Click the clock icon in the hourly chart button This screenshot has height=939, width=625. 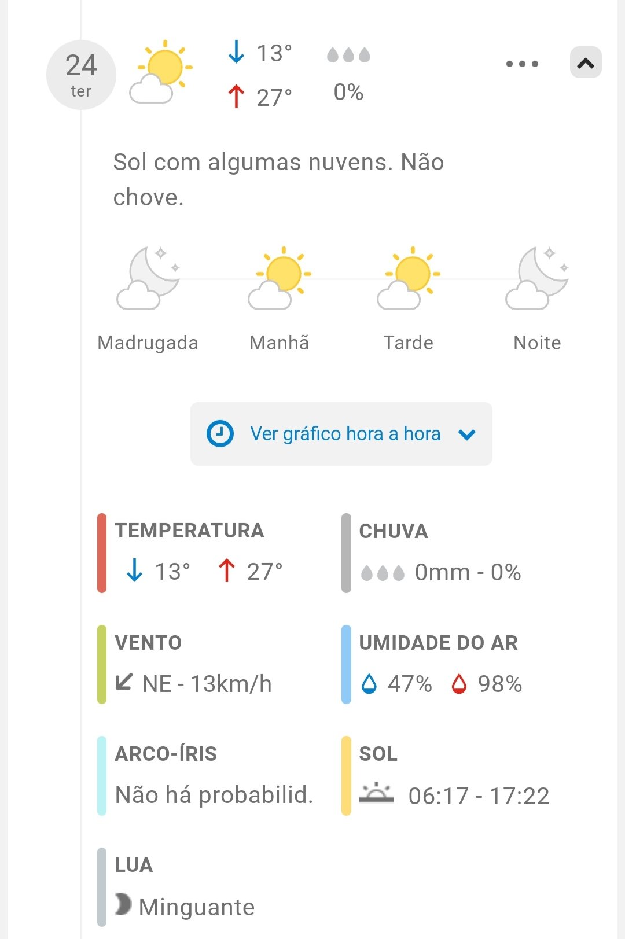[220, 433]
